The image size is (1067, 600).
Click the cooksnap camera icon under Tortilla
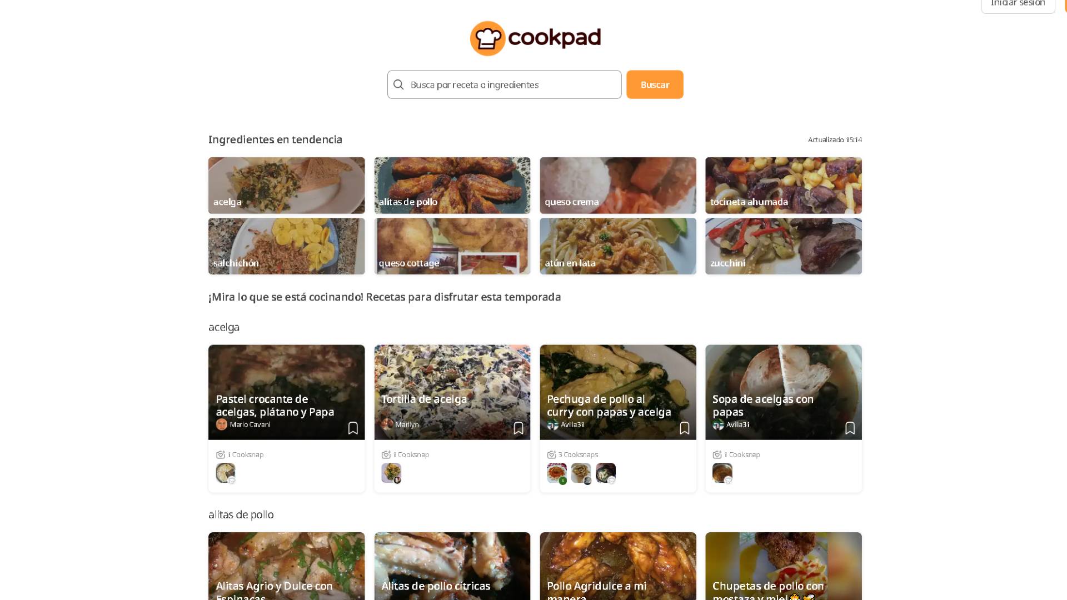point(386,454)
